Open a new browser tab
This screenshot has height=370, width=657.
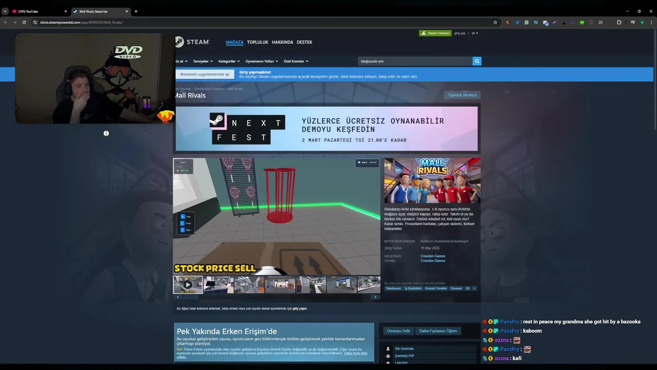136,11
